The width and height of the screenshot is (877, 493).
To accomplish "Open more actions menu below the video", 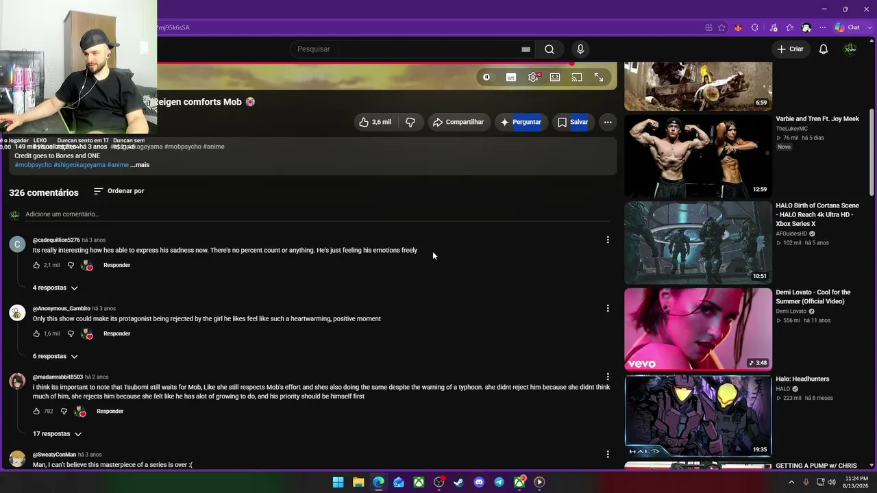I will (608, 122).
